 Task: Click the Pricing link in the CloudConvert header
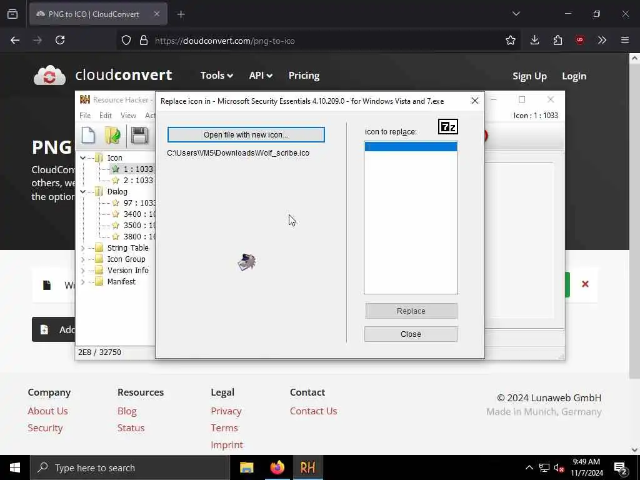(304, 76)
